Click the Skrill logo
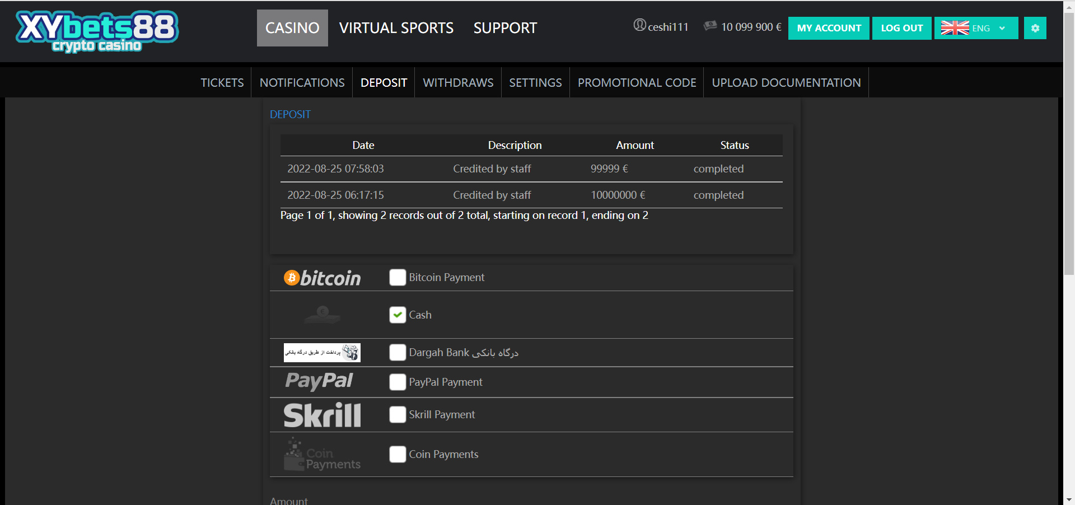 [x=322, y=415]
